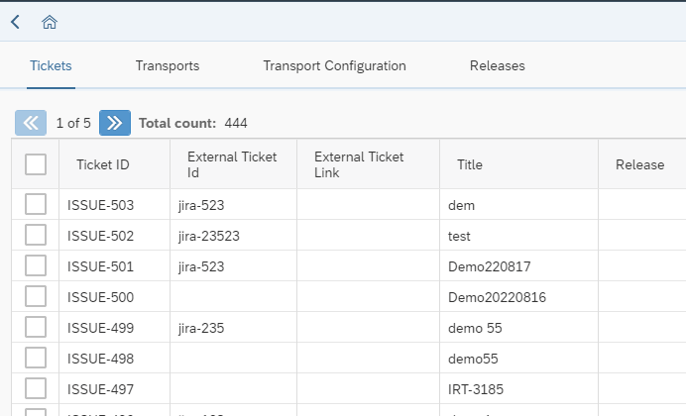This screenshot has width=686, height=416.
Task: Select the ISSUE-502 ticket ID cell
Action: click(101, 236)
